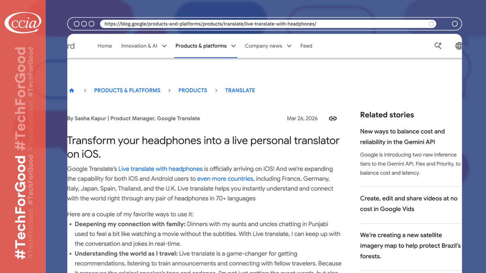Open the globe language icon
The width and height of the screenshot is (486, 273).
pyautogui.click(x=458, y=46)
